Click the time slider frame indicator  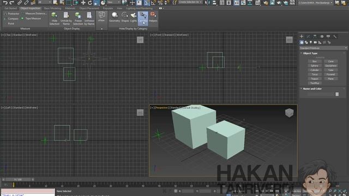click(18, 179)
